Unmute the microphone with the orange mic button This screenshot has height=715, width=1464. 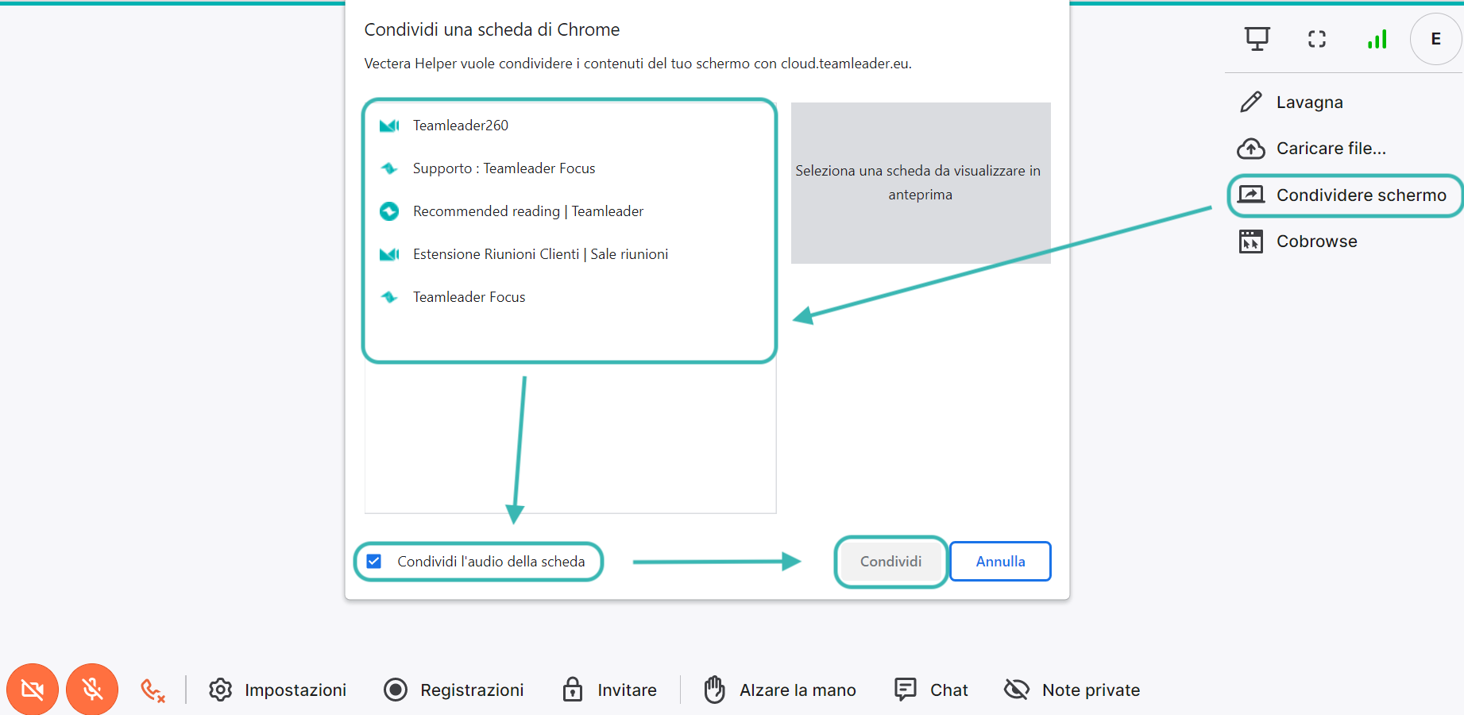pos(92,689)
